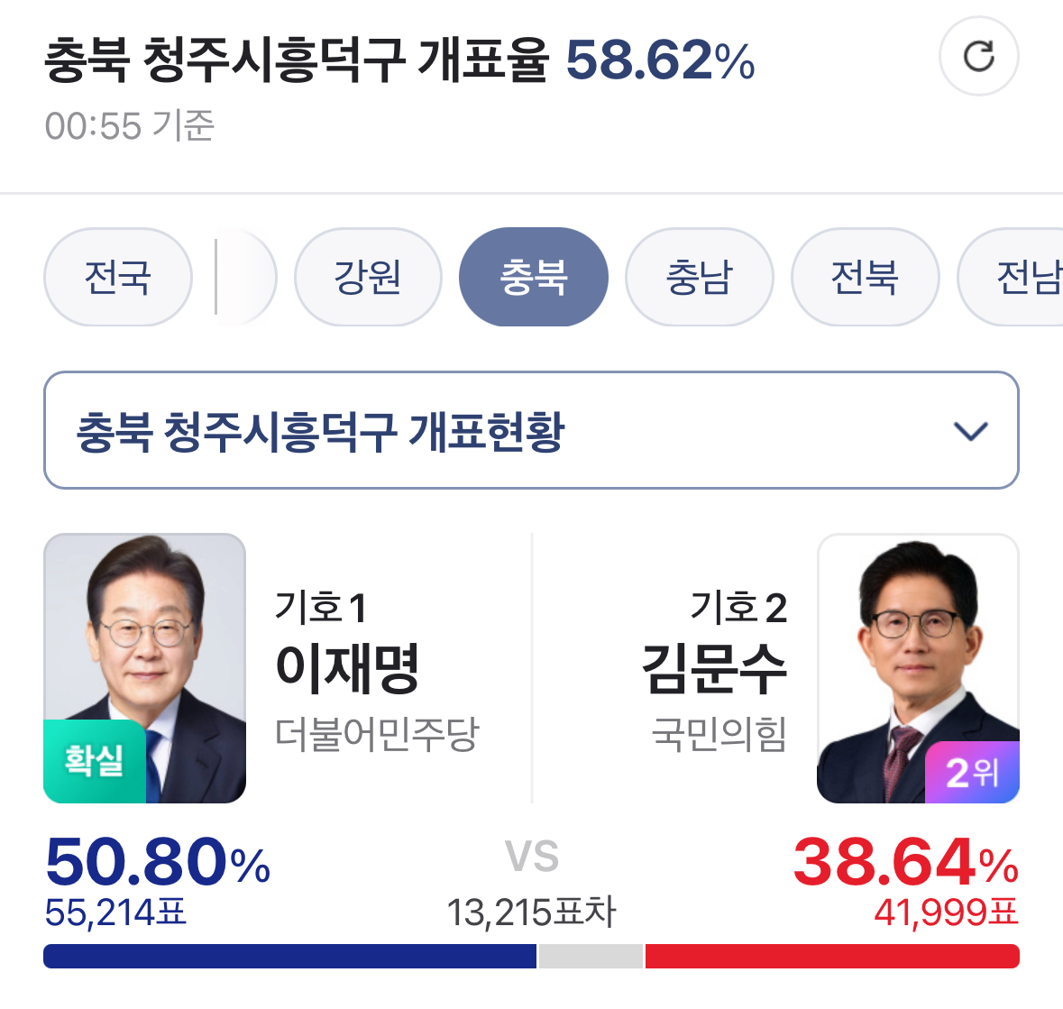Click the red vote share bar
The width and height of the screenshot is (1063, 1009).
click(x=832, y=956)
